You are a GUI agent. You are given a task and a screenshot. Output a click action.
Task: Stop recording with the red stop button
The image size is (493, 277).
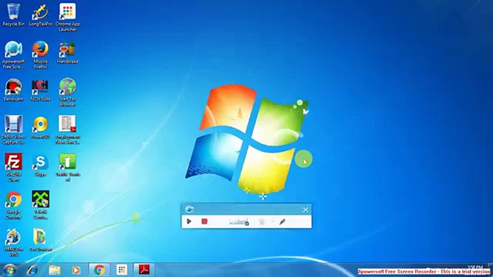pyautogui.click(x=205, y=222)
